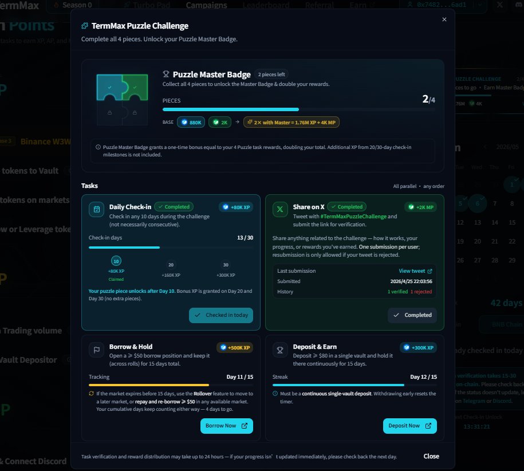Click the Day 10 check-in milestone marker
The height and width of the screenshot is (471, 524).
(x=116, y=261)
